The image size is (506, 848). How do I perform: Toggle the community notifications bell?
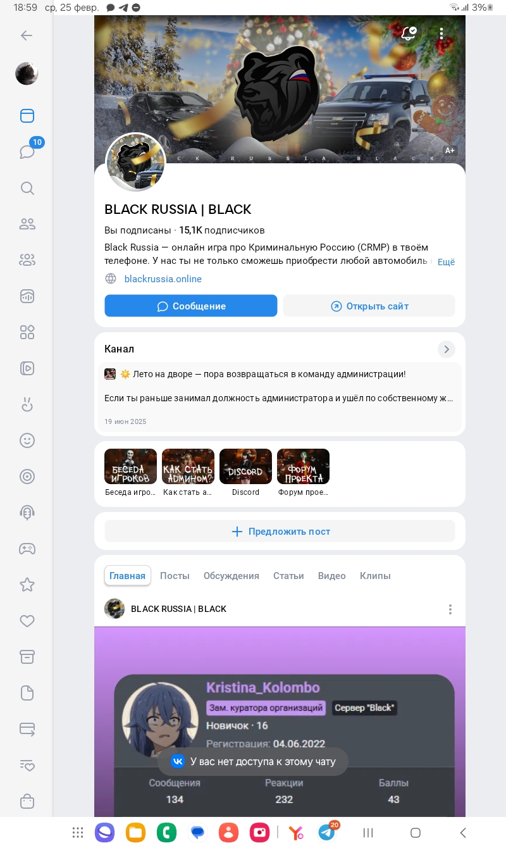[x=409, y=34]
